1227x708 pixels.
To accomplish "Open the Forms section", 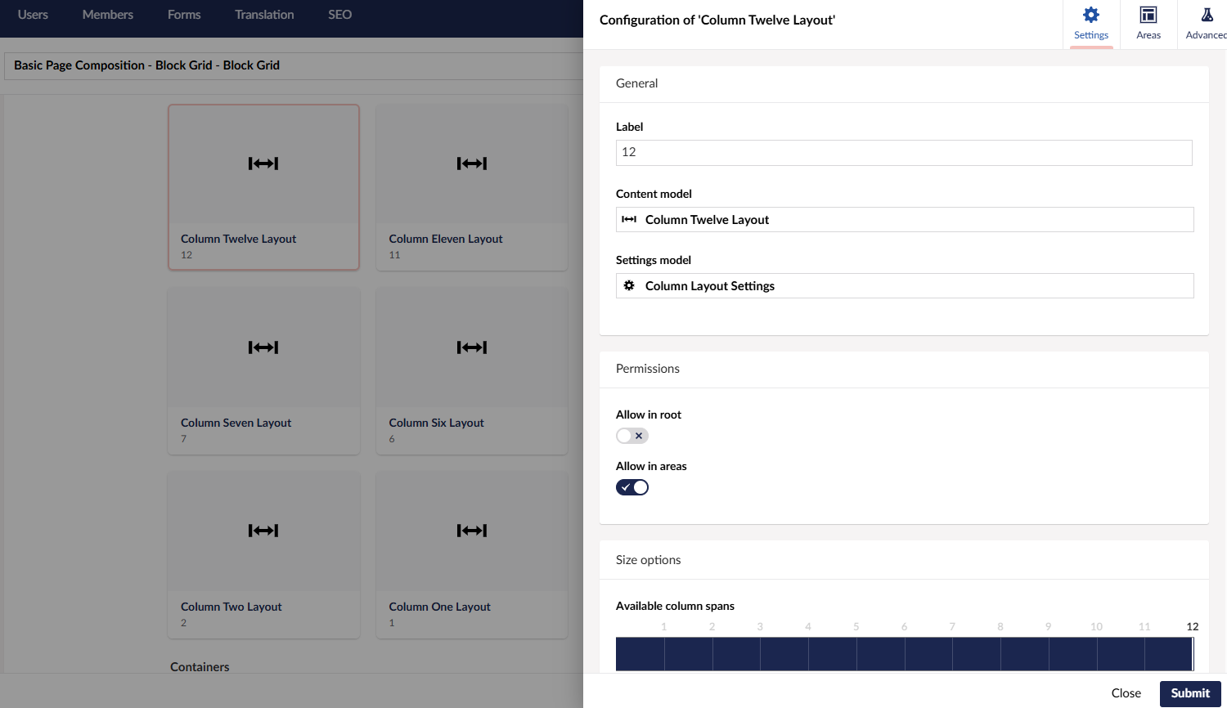I will click(184, 15).
